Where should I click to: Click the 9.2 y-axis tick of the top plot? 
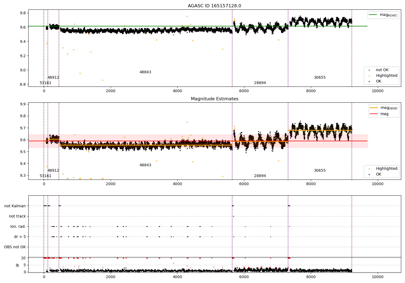(x=23, y=56)
